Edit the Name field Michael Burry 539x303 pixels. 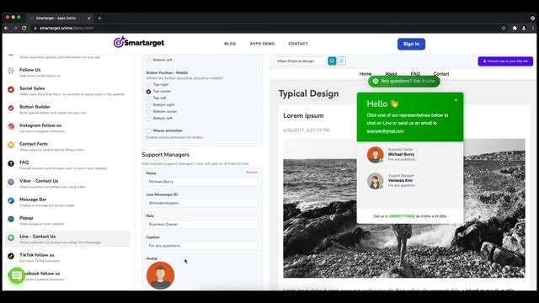tap(202, 182)
